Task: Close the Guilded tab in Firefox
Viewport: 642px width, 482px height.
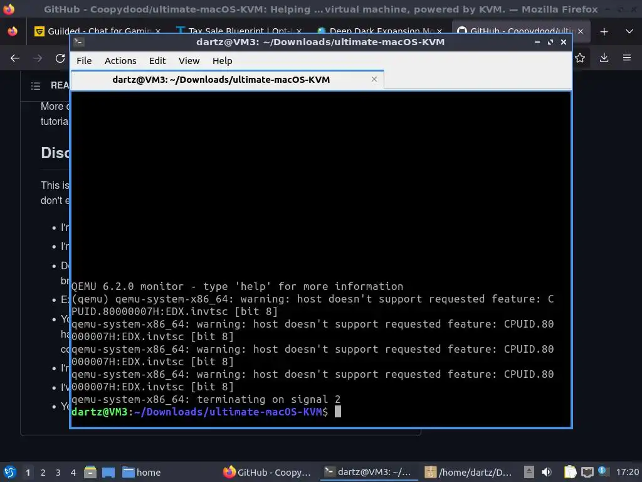Action: [x=158, y=31]
